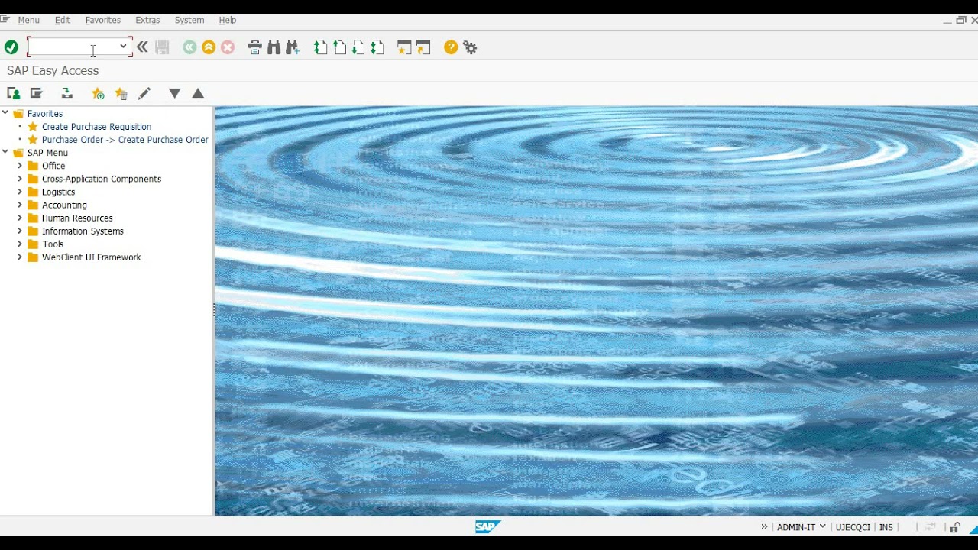This screenshot has width=978, height=550.
Task: Click the Change Favorites pencil icon
Action: [144, 93]
